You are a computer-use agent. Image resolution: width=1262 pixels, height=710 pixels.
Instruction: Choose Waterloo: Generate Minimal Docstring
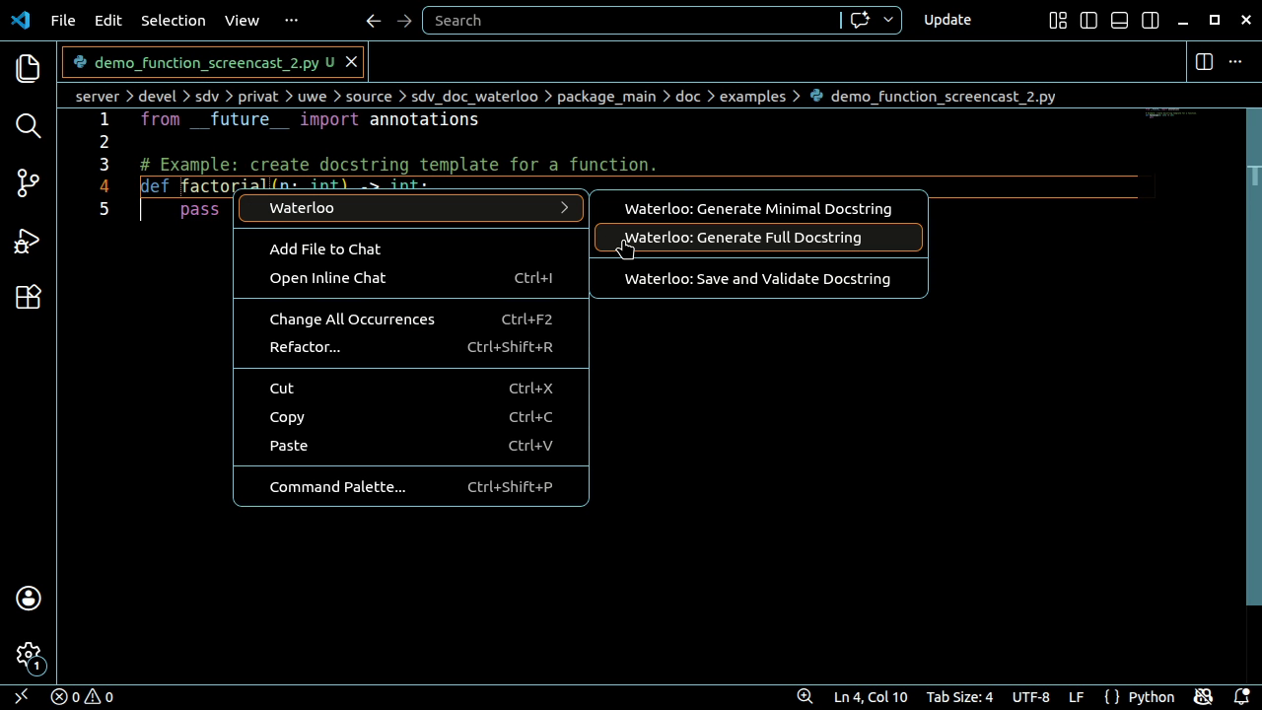tap(758, 209)
